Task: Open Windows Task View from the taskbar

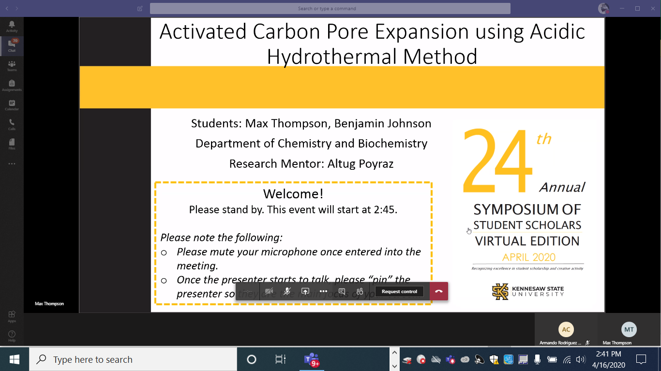Action: [280, 359]
